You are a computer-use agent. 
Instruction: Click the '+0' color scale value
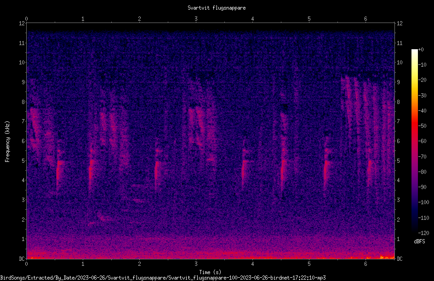point(421,50)
